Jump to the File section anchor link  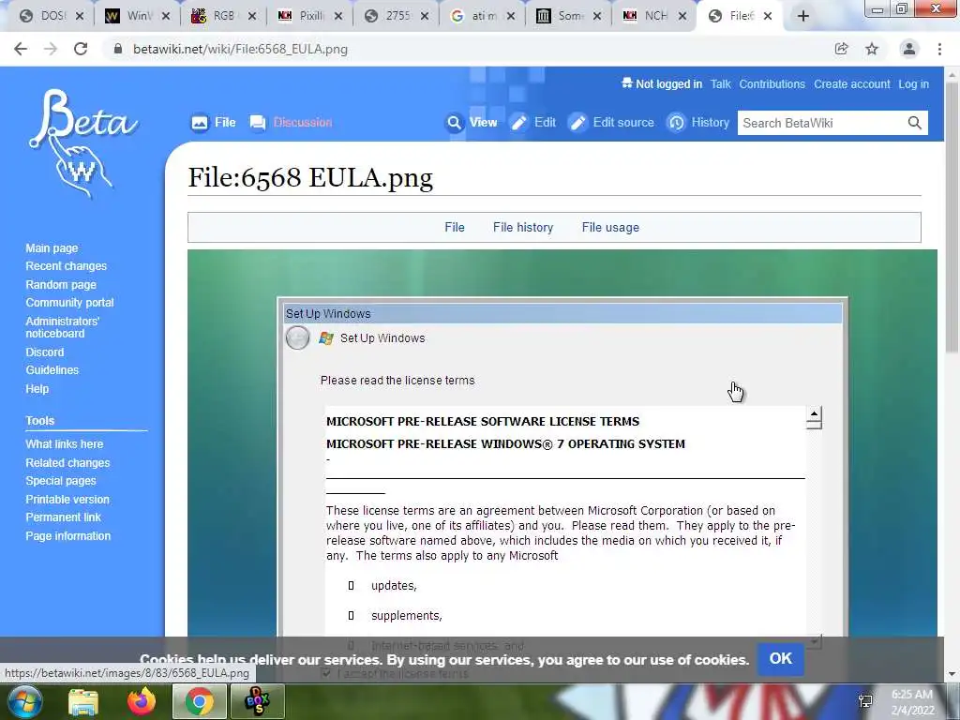click(455, 227)
